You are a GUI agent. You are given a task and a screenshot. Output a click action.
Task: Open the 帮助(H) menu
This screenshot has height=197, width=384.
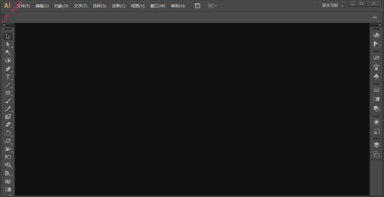(178, 6)
